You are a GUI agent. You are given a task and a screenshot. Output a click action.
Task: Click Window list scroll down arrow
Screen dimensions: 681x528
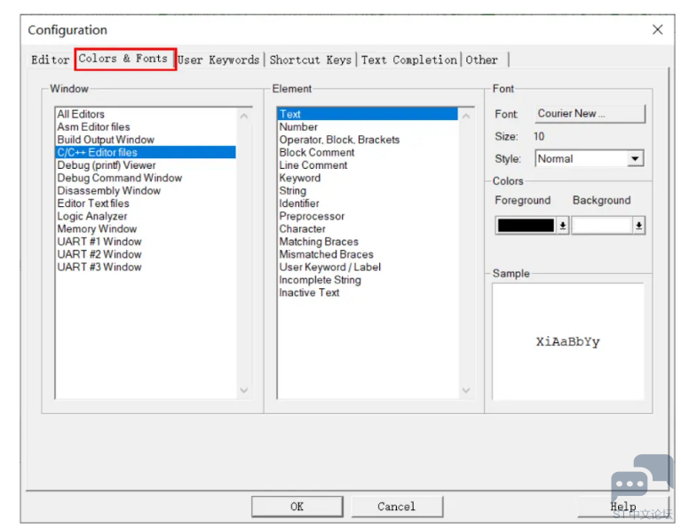[244, 390]
